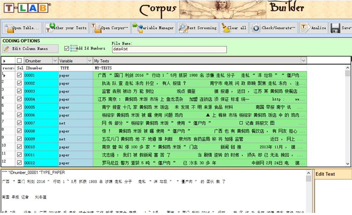The width and height of the screenshot is (352, 215).
Task: Click Gather your Texts button
Action: click(66, 28)
